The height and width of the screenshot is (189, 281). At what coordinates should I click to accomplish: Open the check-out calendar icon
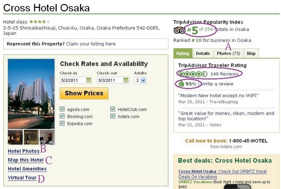(126, 80)
